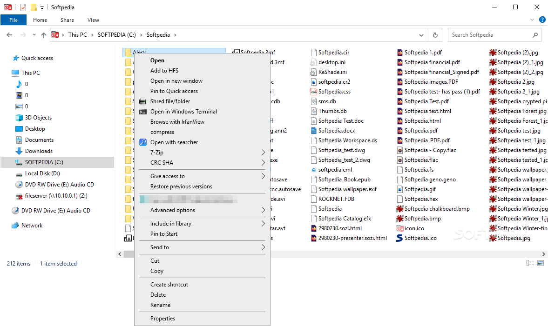Open the View ribbon tab
The height and width of the screenshot is (326, 548).
(93, 20)
